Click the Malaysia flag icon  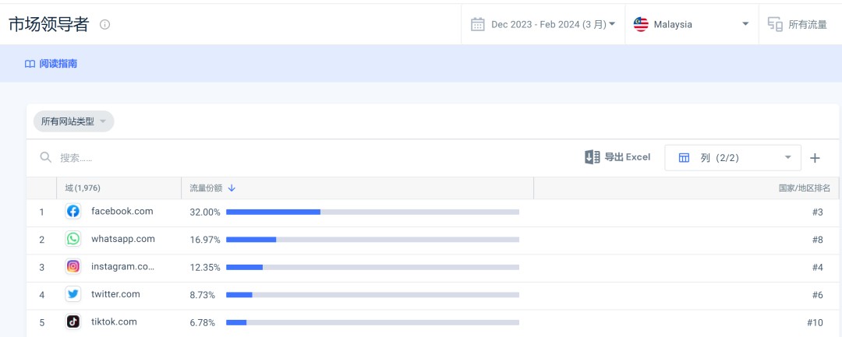[641, 24]
